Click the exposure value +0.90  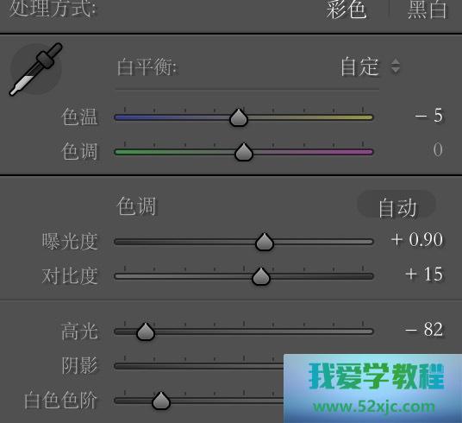coord(417,239)
